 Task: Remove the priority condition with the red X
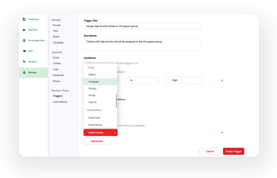tap(222, 80)
